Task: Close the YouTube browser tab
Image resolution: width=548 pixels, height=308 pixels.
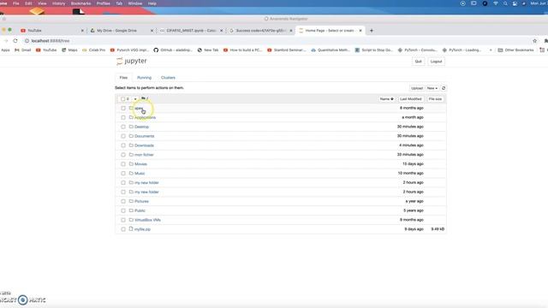Action: coord(82,31)
